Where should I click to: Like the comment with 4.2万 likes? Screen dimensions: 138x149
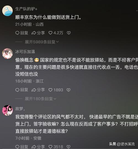tap(56, 33)
